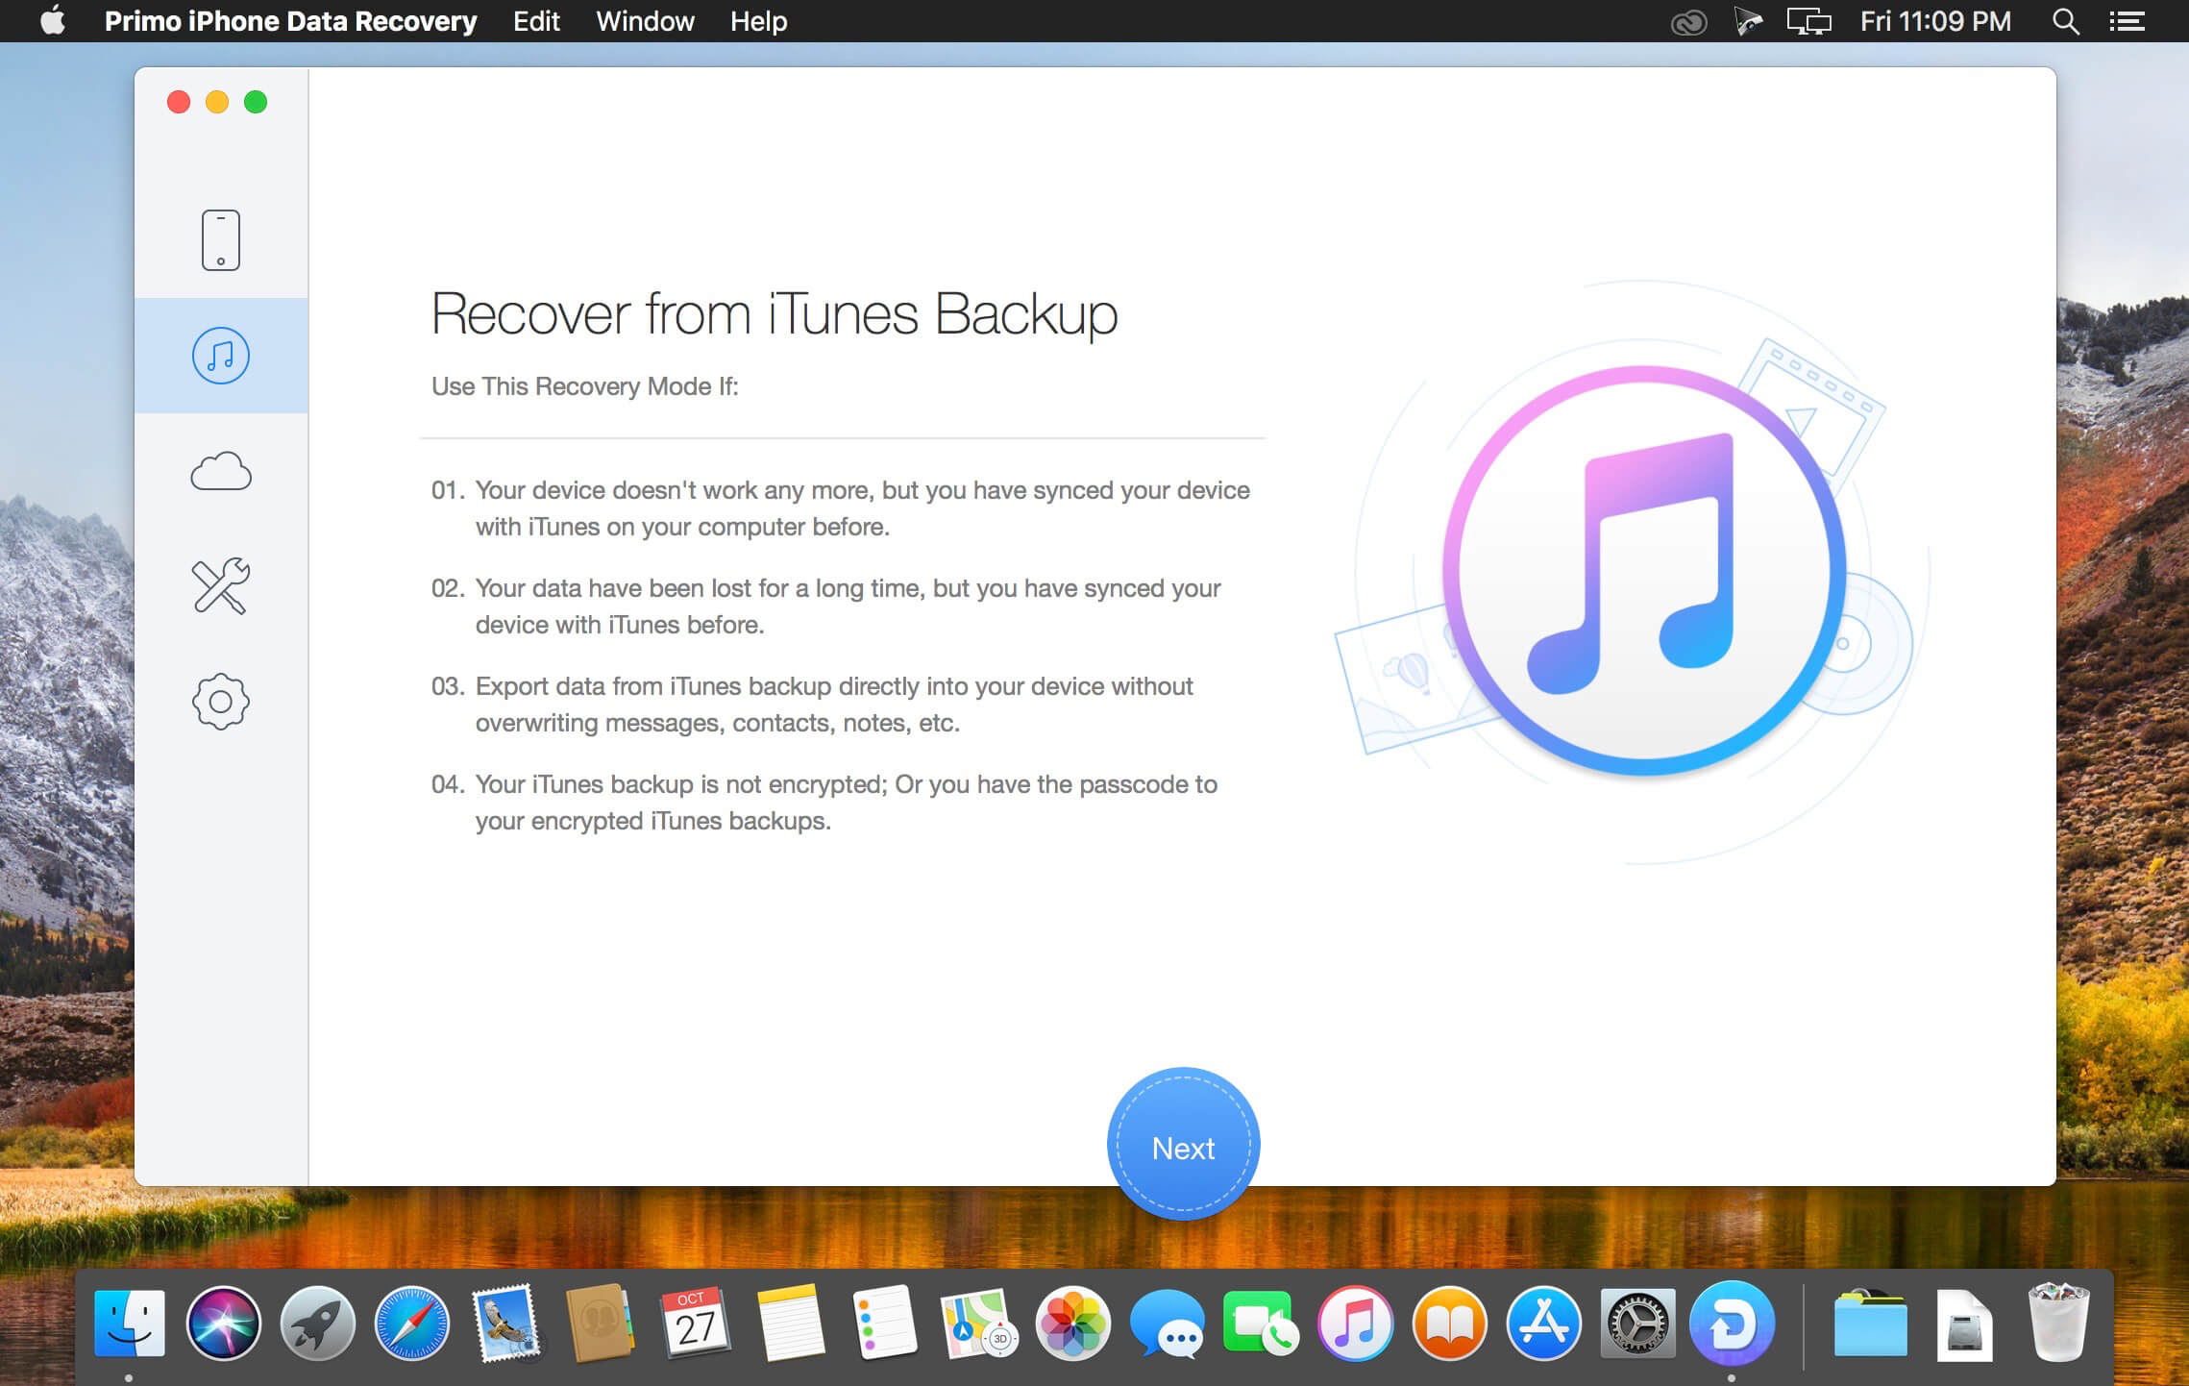This screenshot has width=2189, height=1386.
Task: Open FaceTime in the Dock
Action: [x=1261, y=1324]
